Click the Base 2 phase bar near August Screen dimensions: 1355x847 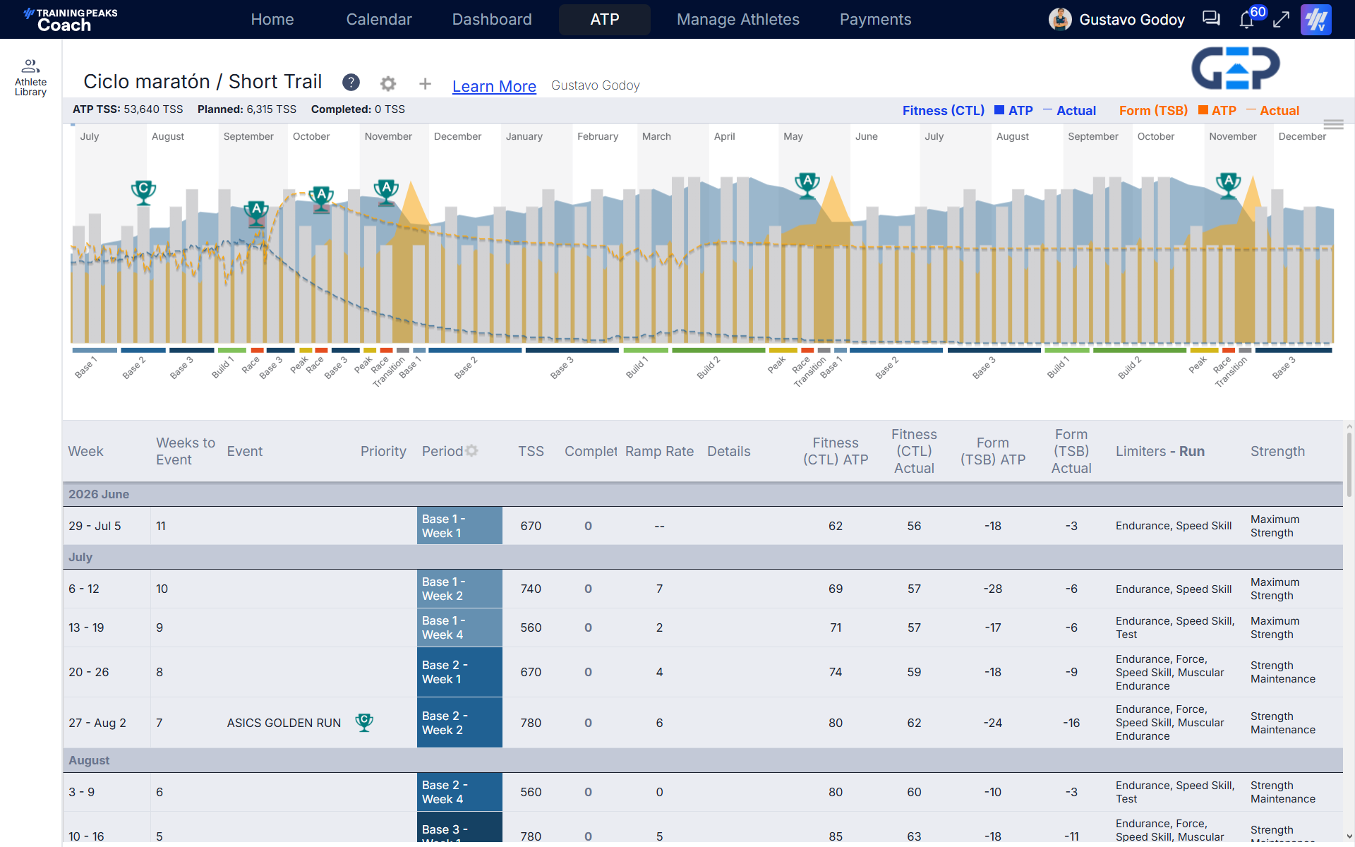coord(143,350)
